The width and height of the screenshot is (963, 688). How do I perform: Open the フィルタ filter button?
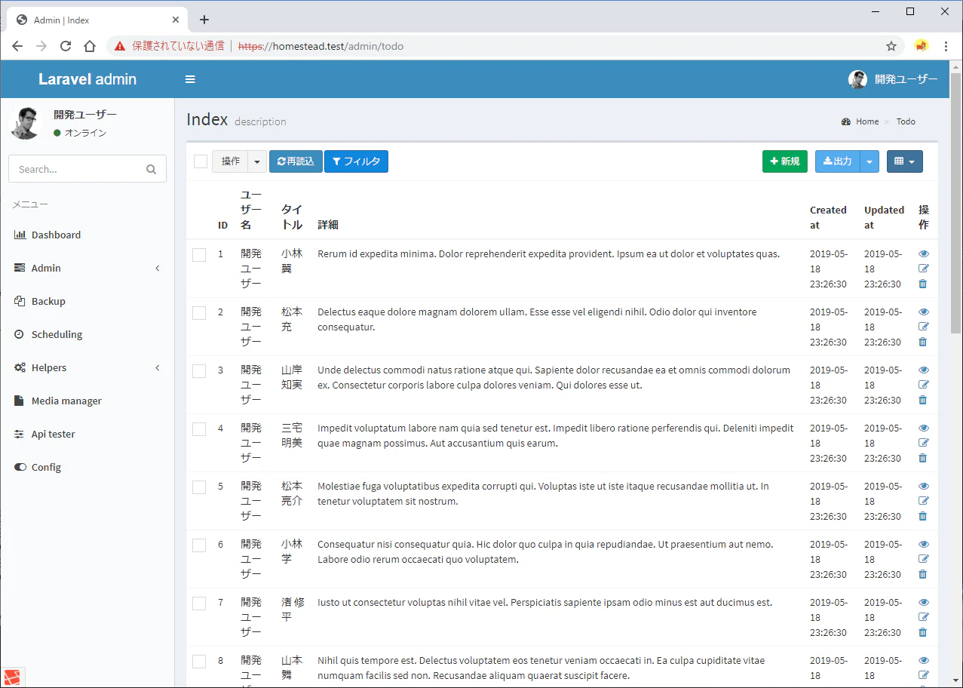356,161
